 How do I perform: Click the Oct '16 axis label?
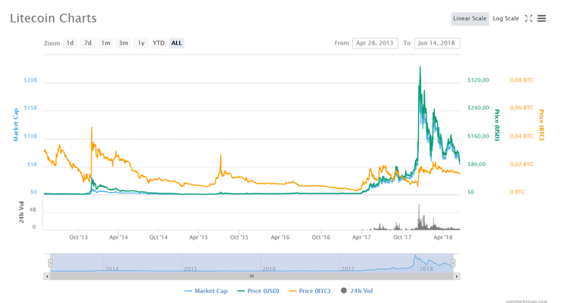321,237
